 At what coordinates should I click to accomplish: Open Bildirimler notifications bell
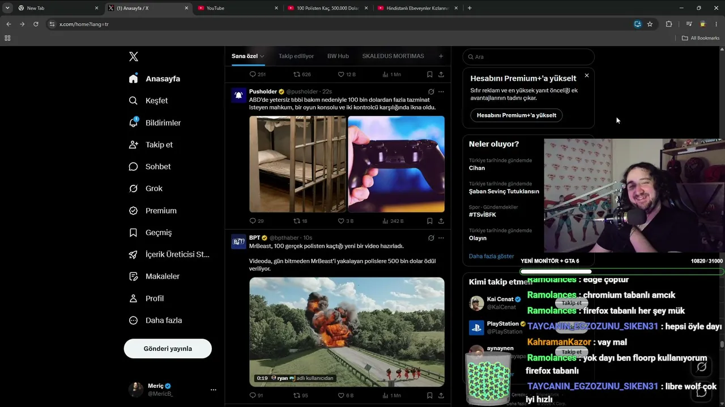pyautogui.click(x=155, y=123)
